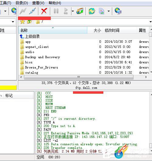152x161 pixels.
Task: Pause the transfer with pause icon
Action: [x=56, y=11]
